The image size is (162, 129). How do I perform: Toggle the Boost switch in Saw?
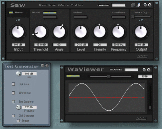(11, 13)
